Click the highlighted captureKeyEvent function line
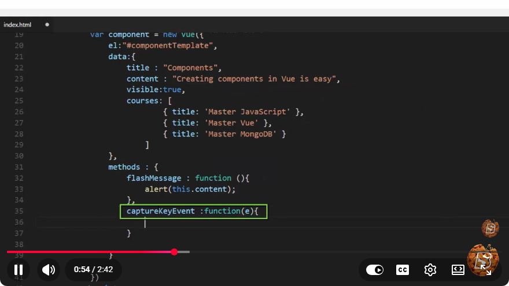Screen dimensions: 509x286 point(193,211)
